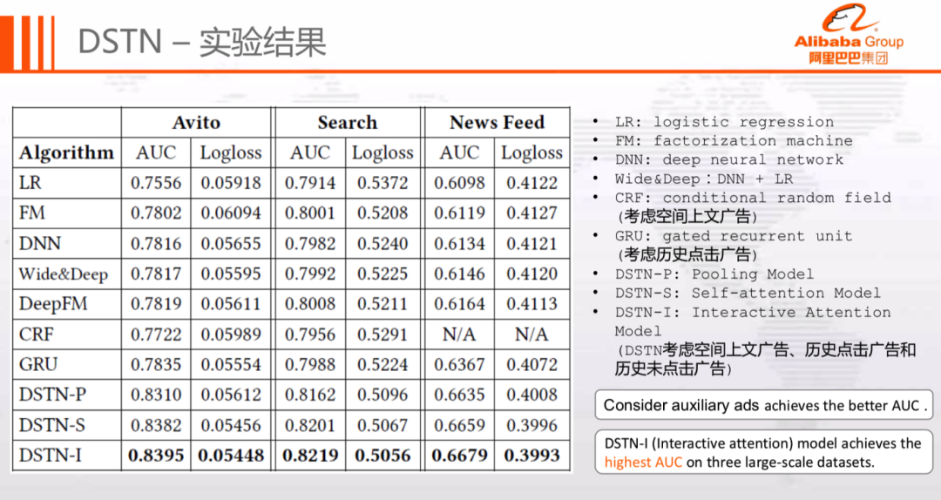This screenshot has height=500, width=941.
Task: Select the bullet 'FM: factorization machine'
Action: [x=734, y=140]
